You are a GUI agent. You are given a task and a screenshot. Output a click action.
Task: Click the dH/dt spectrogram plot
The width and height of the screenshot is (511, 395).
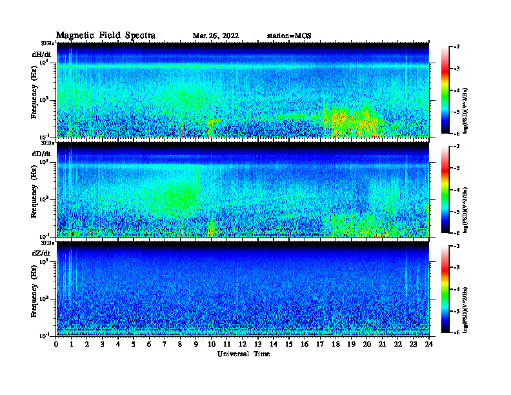click(243, 90)
